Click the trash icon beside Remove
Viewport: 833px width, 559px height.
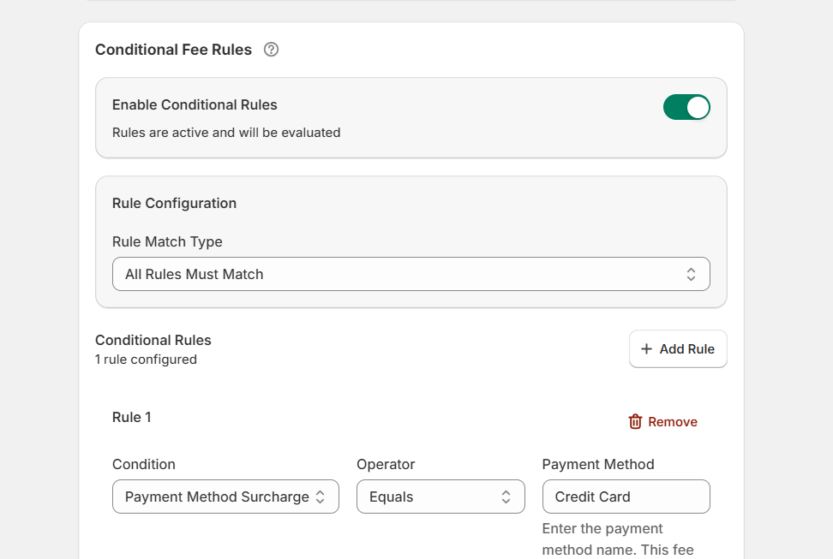click(x=634, y=421)
